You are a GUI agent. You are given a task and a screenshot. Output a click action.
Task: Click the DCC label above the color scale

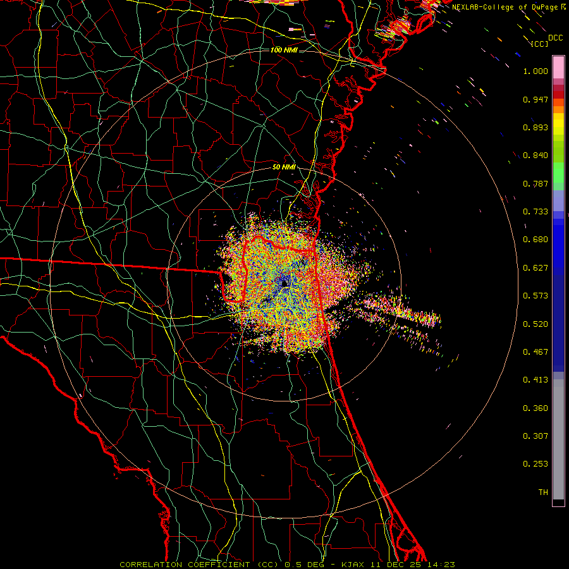[556, 38]
